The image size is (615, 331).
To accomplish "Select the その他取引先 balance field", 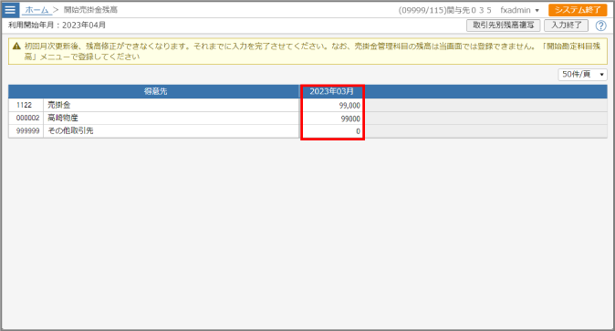I will pyautogui.click(x=332, y=131).
